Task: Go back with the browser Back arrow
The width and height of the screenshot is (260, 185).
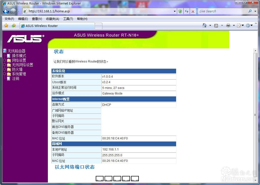Action: 6,11
